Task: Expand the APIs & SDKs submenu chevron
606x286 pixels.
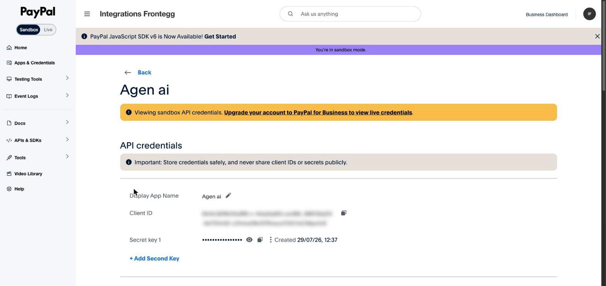Action: tap(67, 139)
